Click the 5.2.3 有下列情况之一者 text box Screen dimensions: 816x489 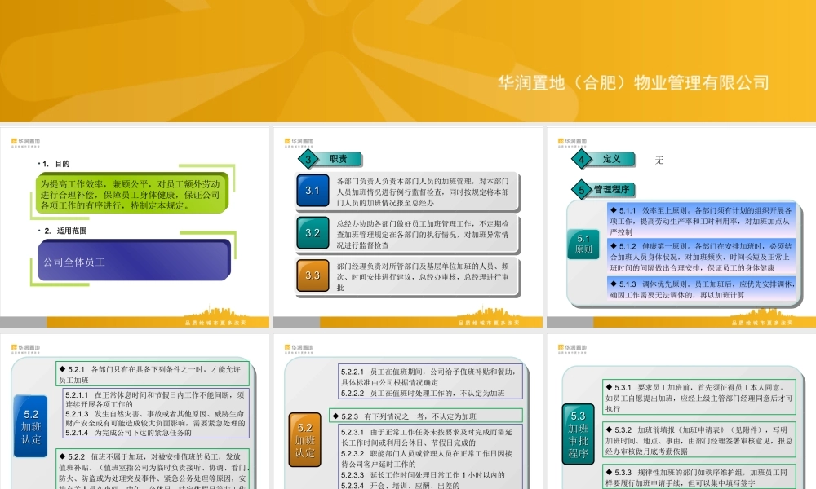tap(426, 416)
